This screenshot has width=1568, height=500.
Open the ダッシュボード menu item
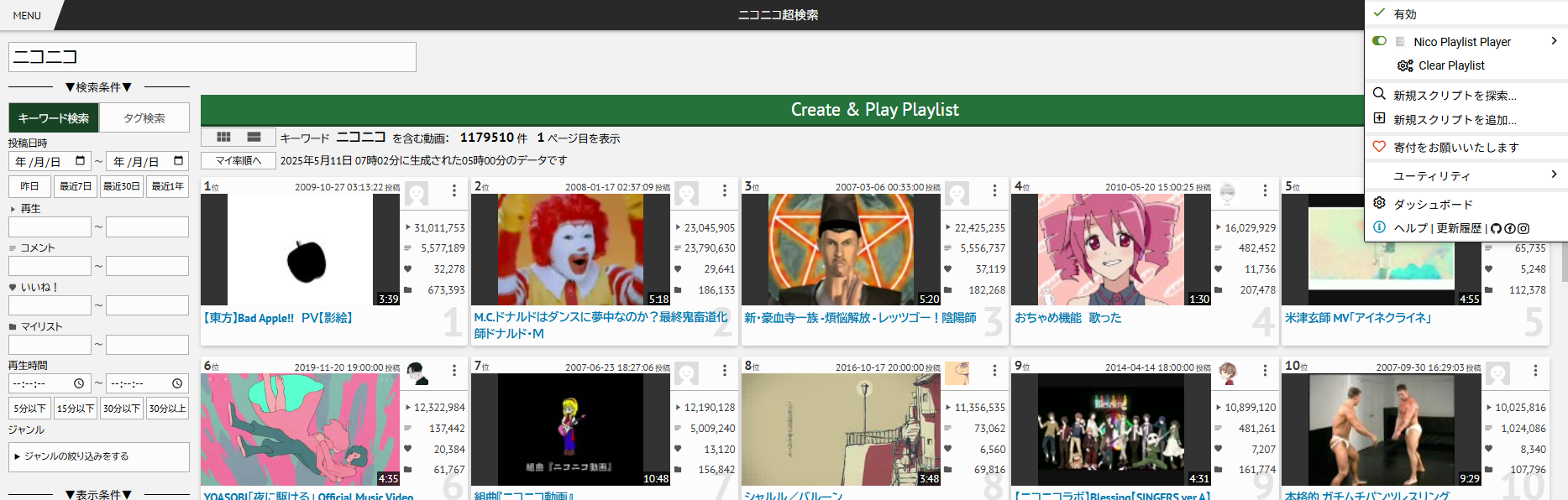click(1466, 204)
